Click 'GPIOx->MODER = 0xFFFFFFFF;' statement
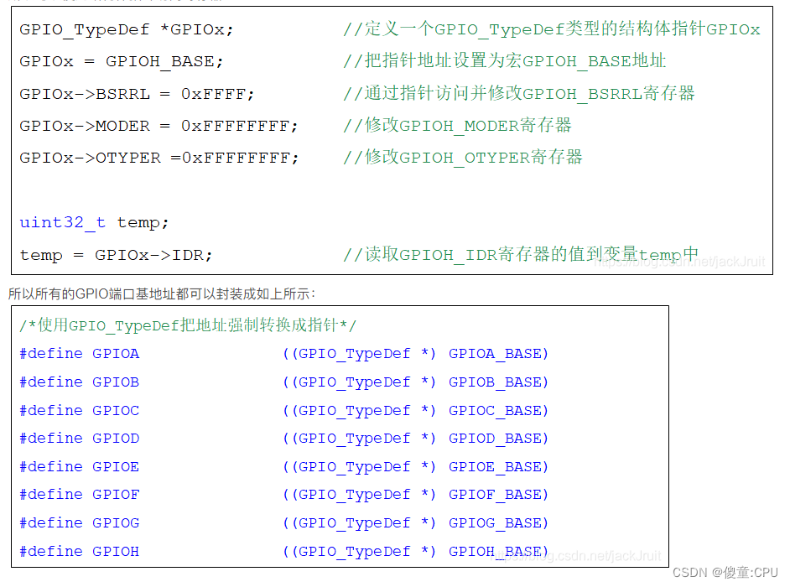This screenshot has height=587, width=790. (x=159, y=126)
